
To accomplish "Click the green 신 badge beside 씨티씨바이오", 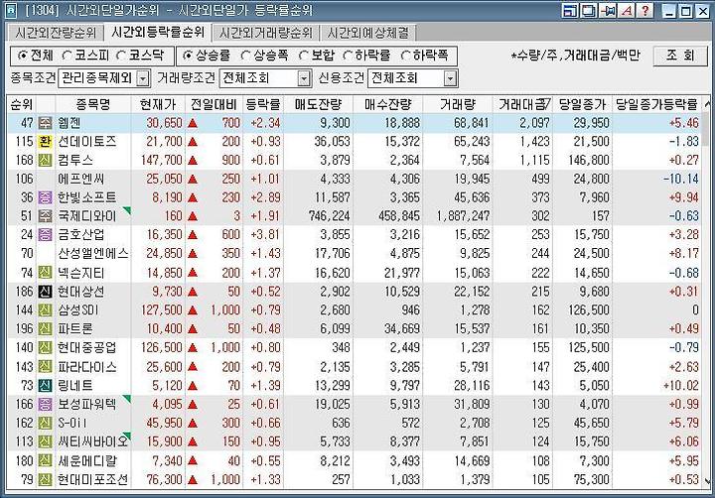I will coord(45,441).
